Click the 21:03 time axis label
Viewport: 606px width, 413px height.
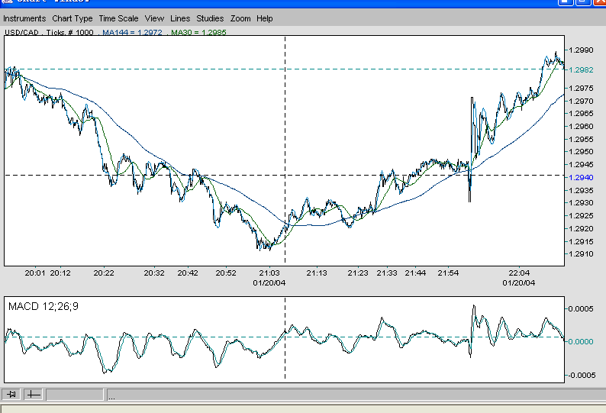(x=269, y=273)
